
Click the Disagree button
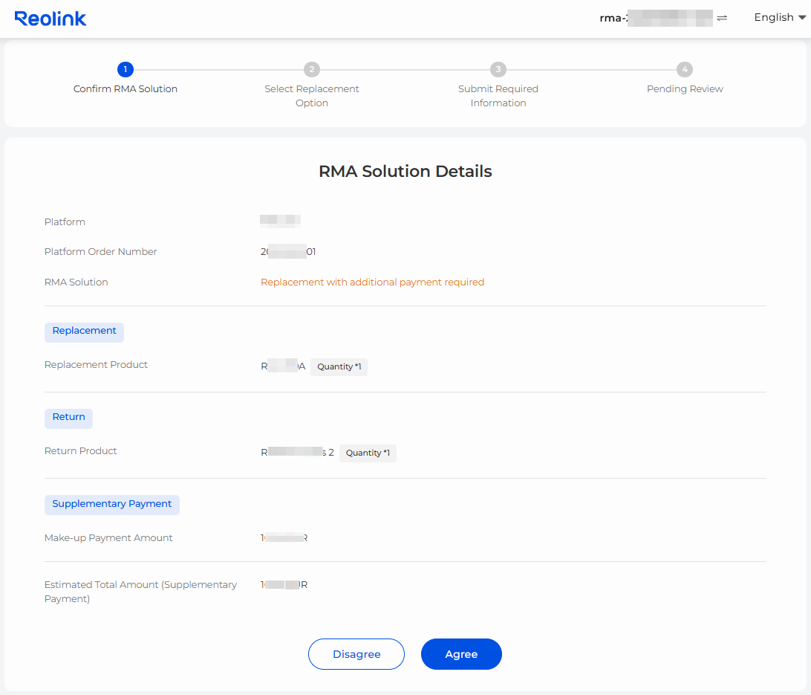356,654
